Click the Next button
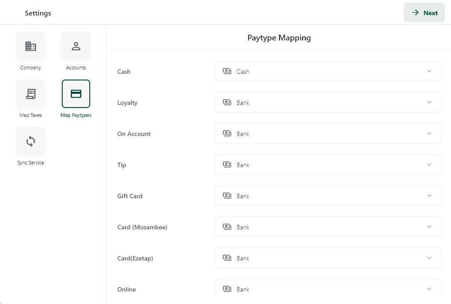 pos(424,13)
